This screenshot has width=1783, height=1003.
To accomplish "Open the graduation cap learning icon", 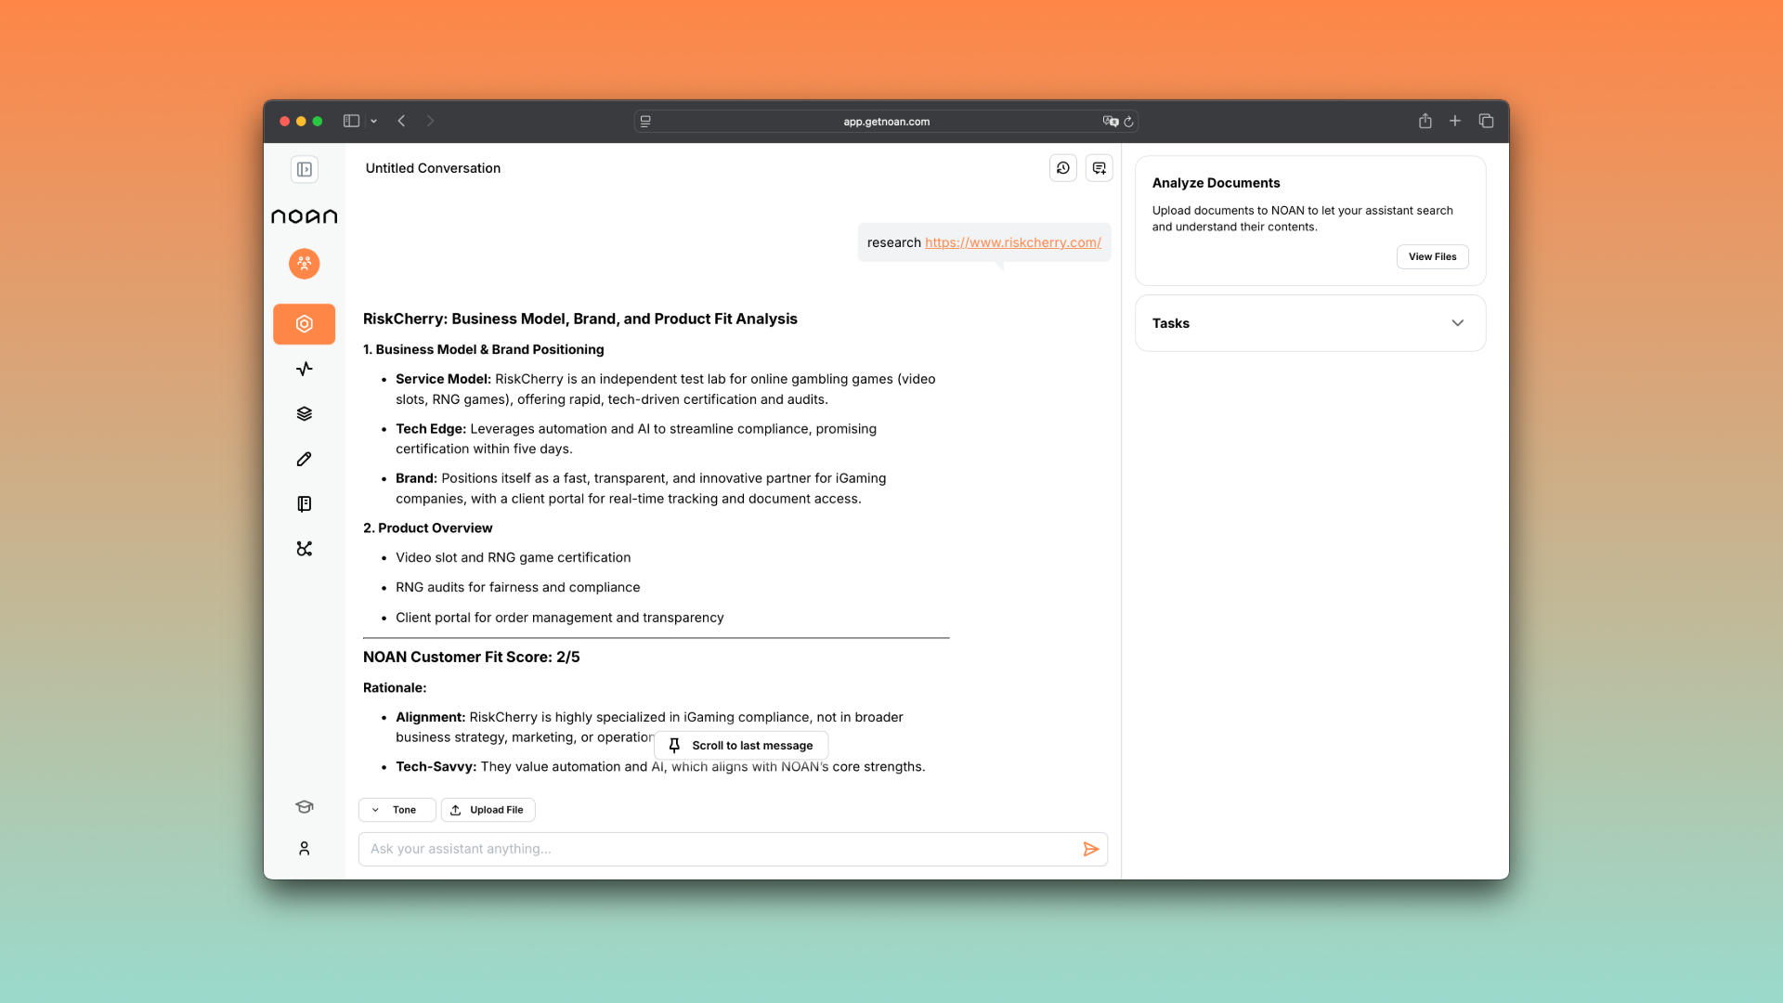I will [304, 806].
